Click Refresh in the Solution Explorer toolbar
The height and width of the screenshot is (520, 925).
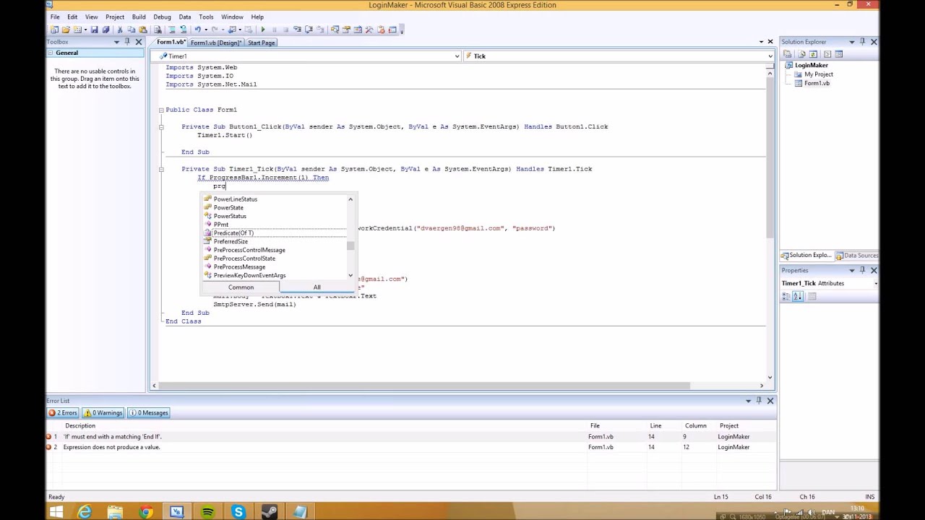point(813,54)
